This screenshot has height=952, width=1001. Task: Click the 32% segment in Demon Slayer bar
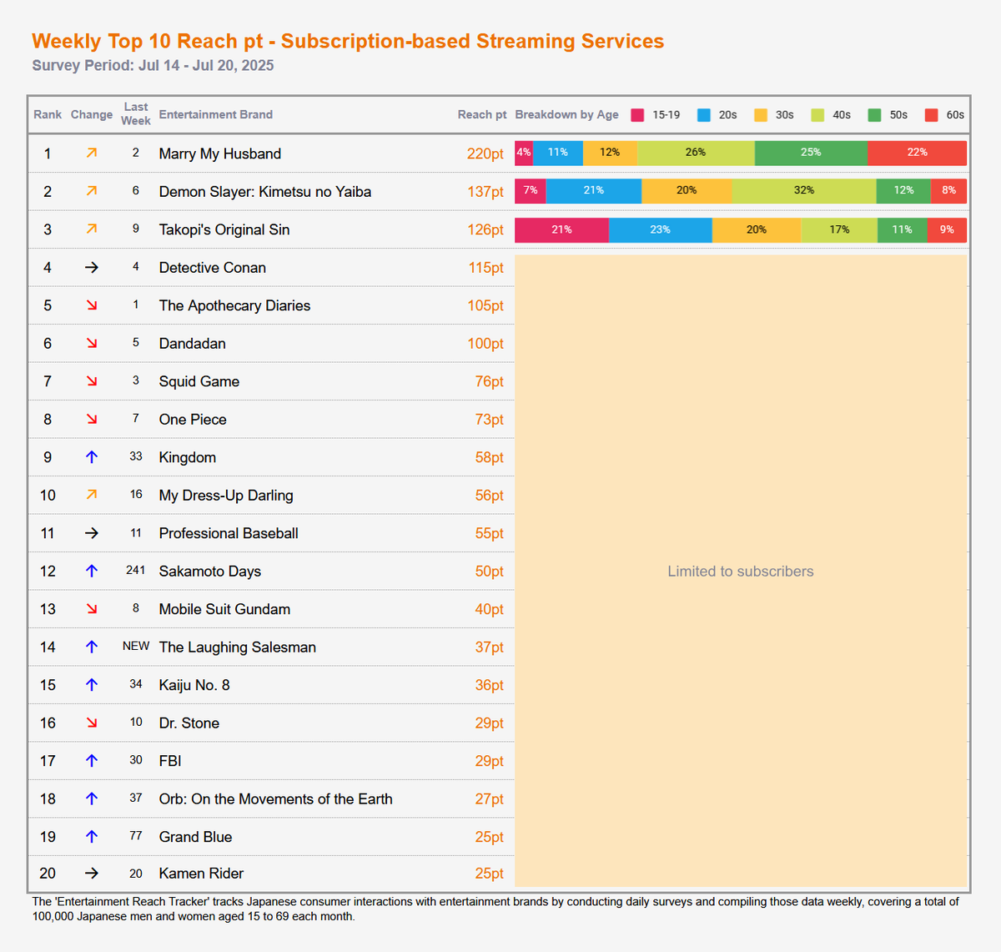pyautogui.click(x=804, y=191)
